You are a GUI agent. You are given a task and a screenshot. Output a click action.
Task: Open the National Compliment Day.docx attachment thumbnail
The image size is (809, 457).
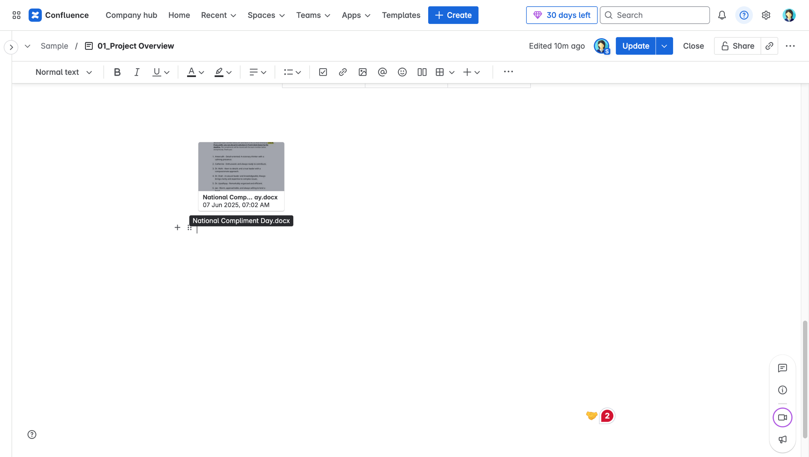pos(241,167)
